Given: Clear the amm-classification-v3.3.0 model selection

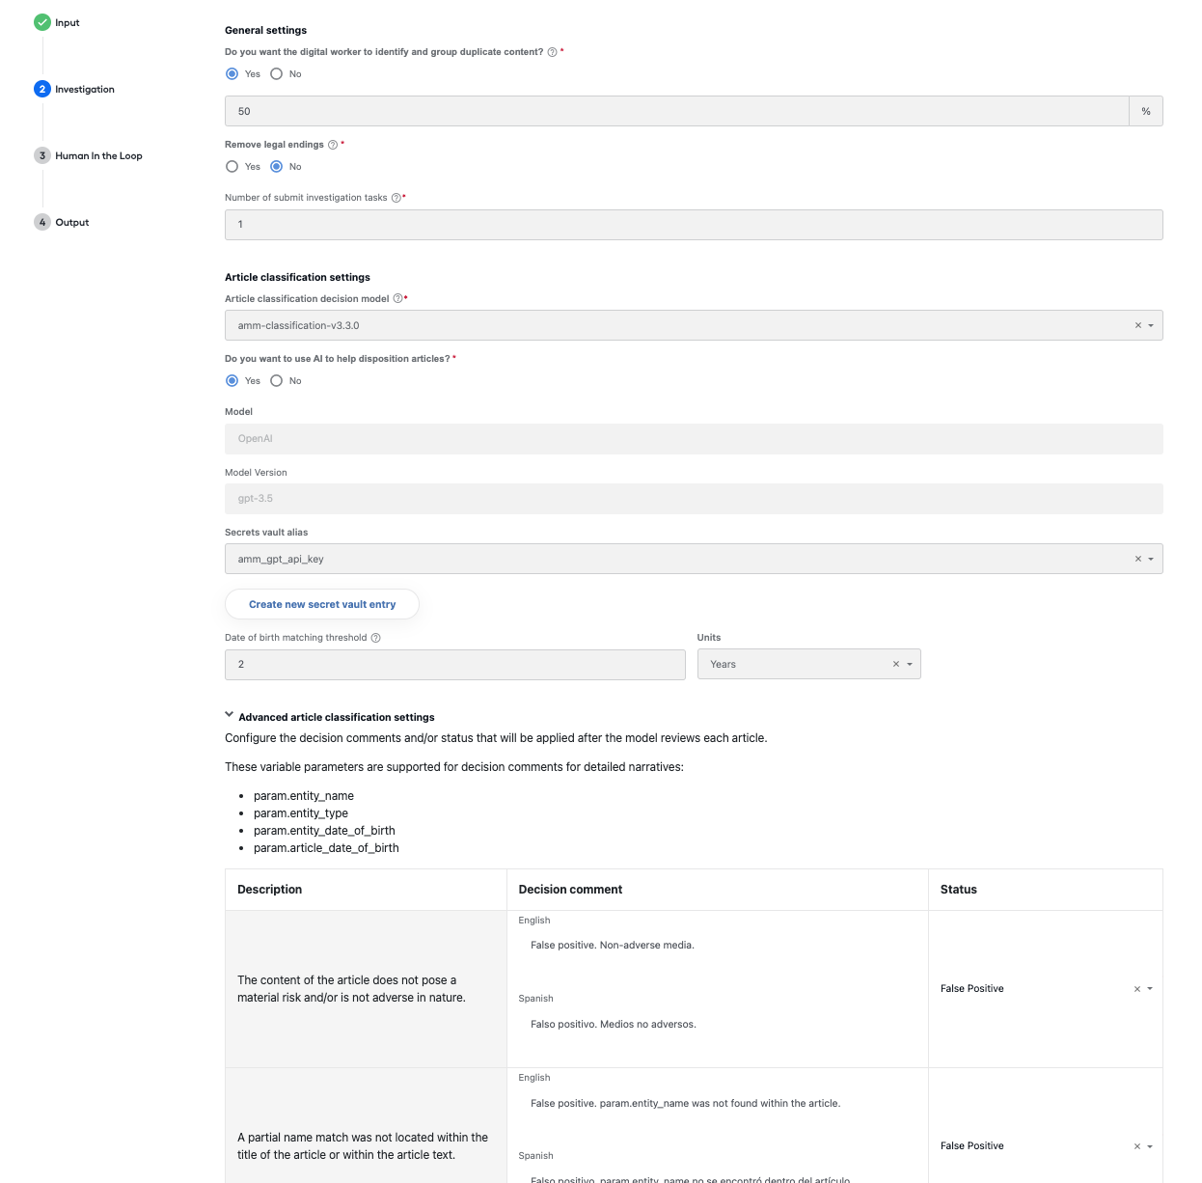Looking at the screenshot, I should coord(1137,325).
